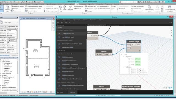Screen dimensions: 176x99
Task: Click Dynamo toolbar Save icon
Action: [x=66, y=23]
